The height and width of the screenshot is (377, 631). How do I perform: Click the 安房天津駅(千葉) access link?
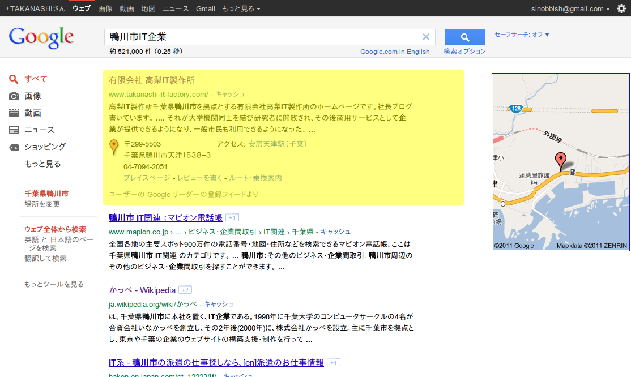click(x=278, y=144)
